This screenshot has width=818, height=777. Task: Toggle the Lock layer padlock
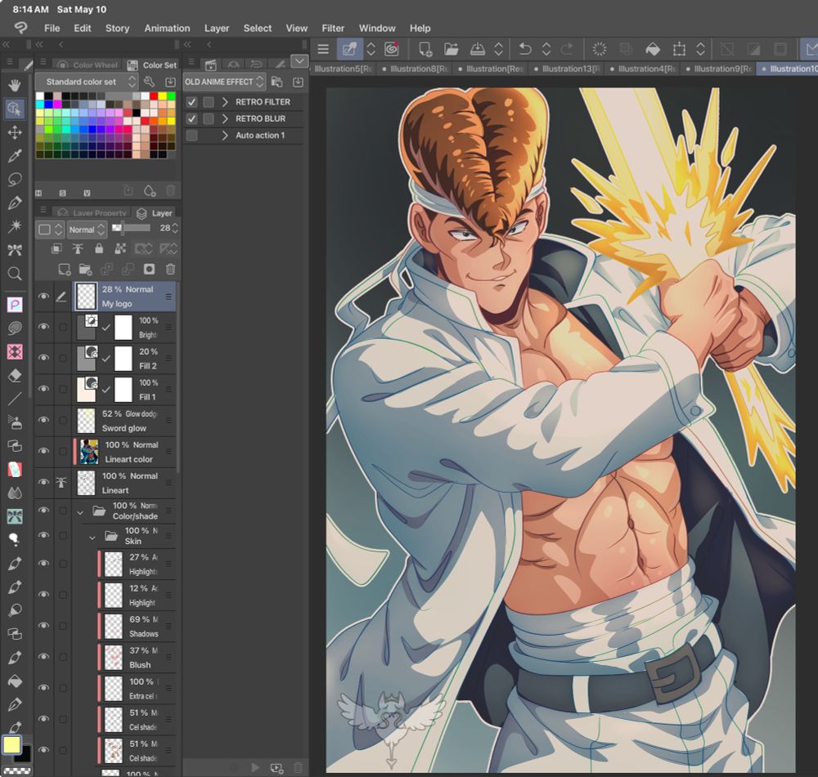coord(99,248)
